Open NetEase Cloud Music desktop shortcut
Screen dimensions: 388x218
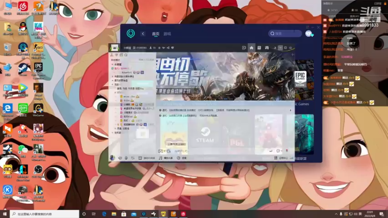tap(23, 8)
